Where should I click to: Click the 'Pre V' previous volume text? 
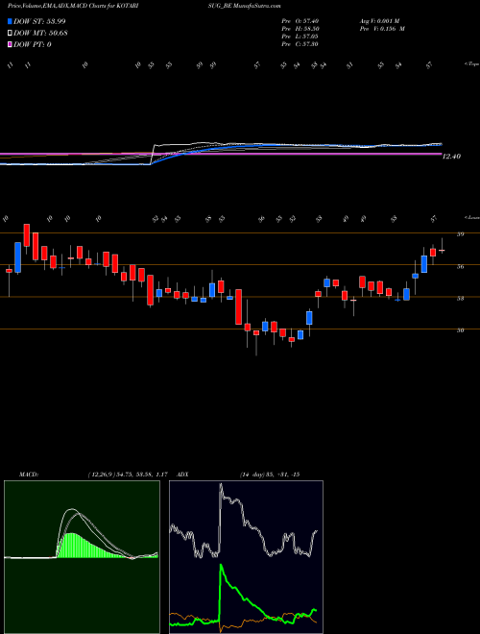(x=382, y=29)
